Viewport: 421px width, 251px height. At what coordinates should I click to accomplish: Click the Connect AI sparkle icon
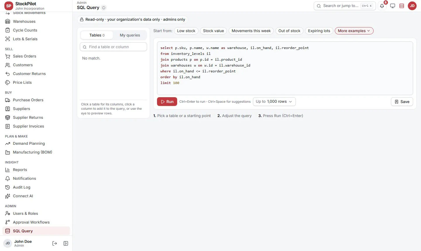8,196
